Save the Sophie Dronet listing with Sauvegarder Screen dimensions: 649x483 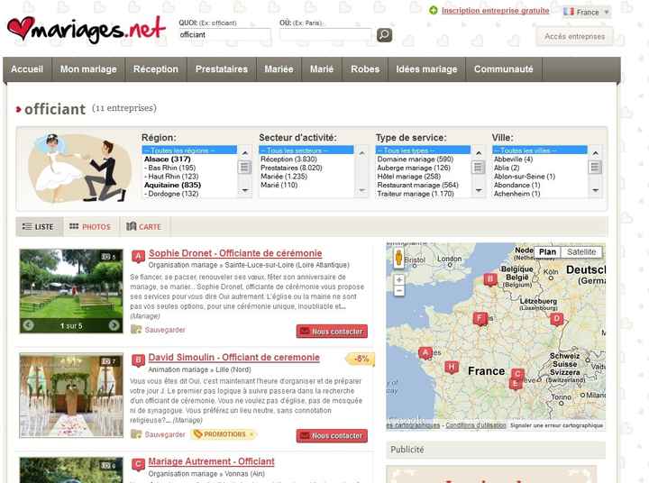tap(159, 330)
